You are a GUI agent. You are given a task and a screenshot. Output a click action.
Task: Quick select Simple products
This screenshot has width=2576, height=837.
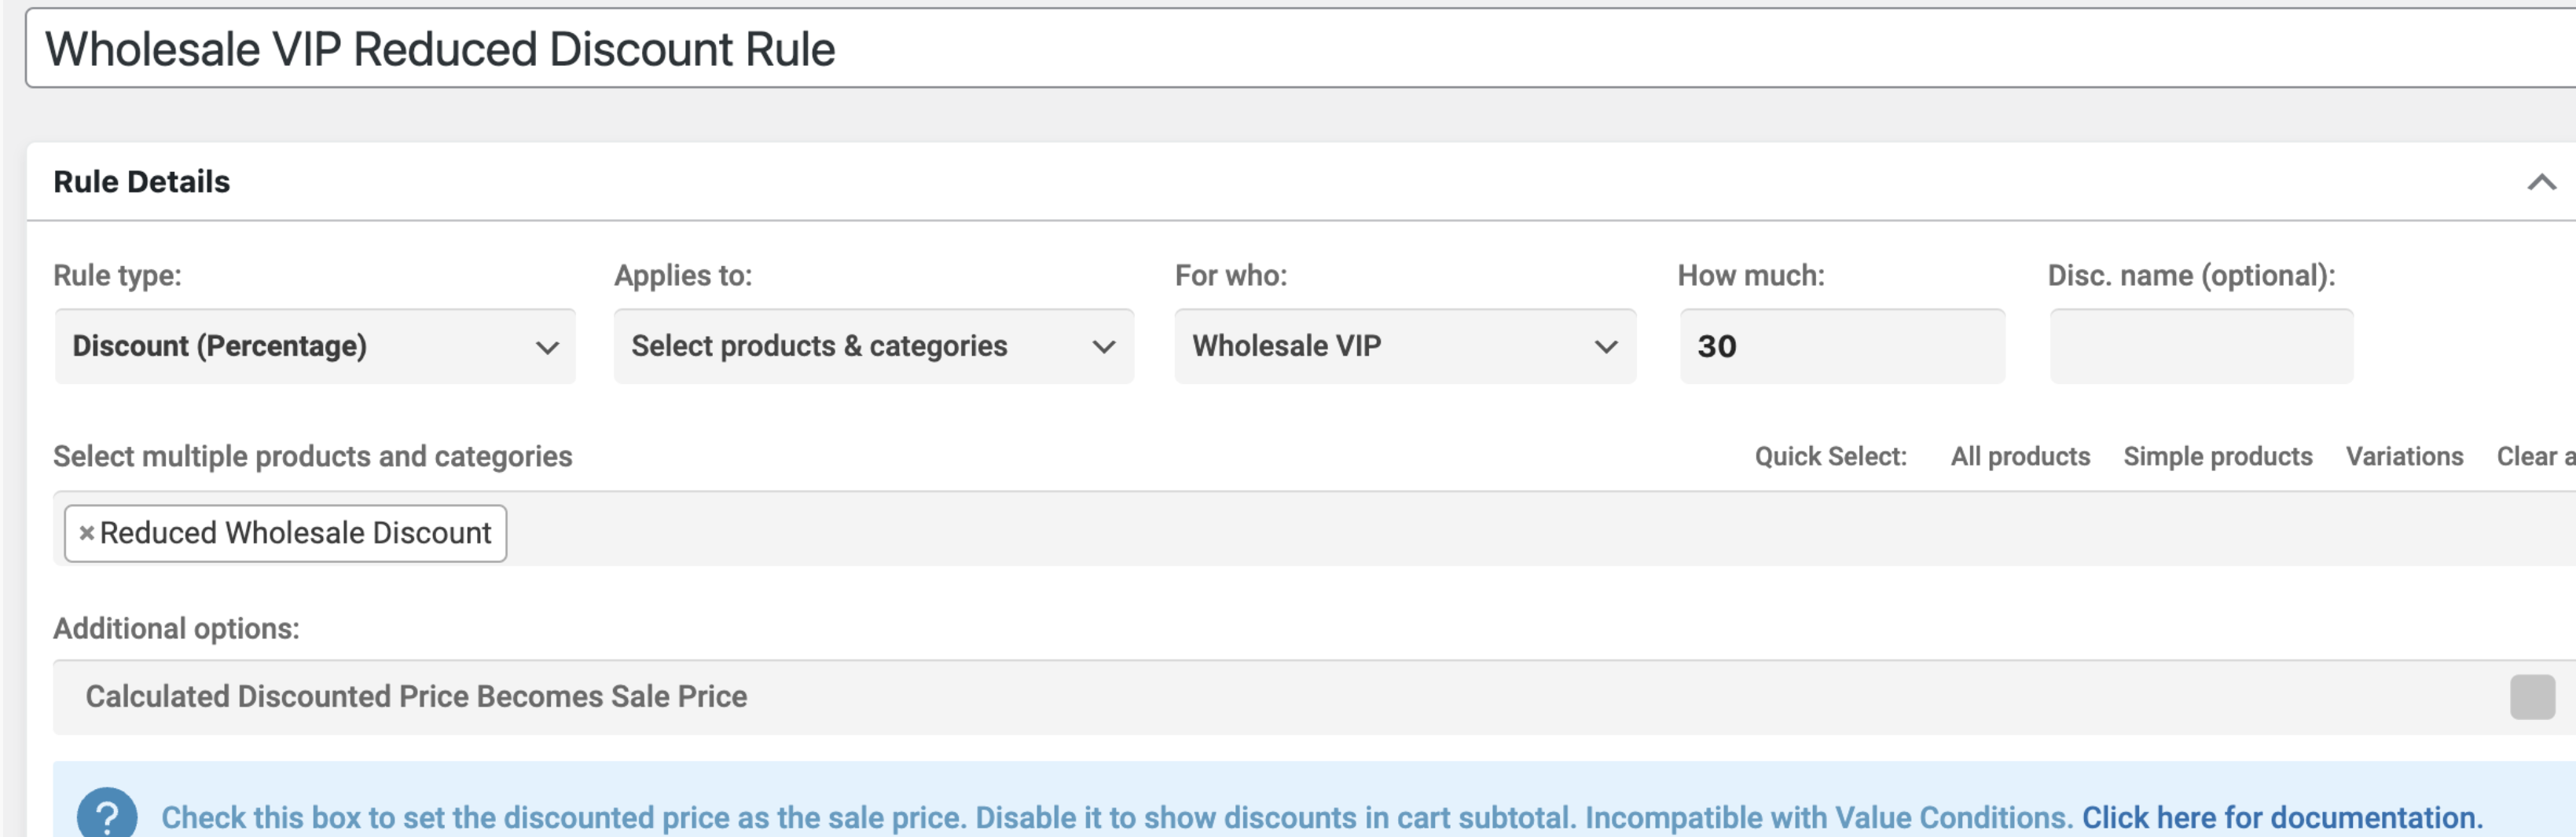2218,456
